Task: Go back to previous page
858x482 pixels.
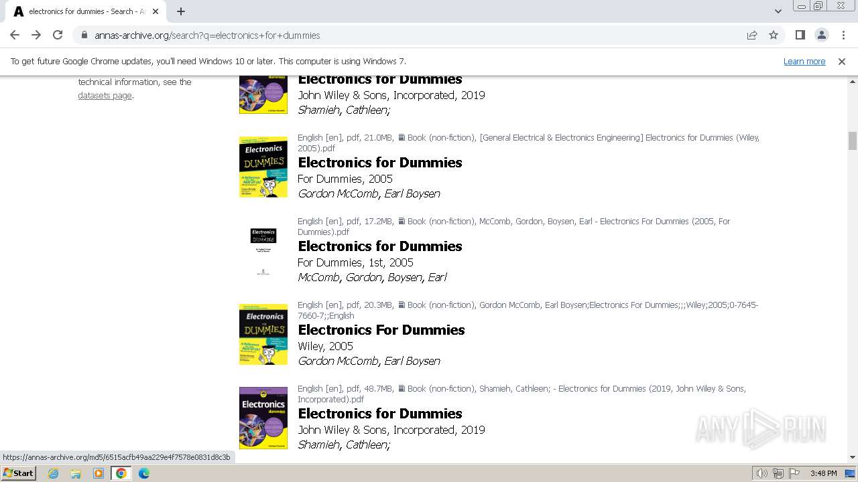Action: coord(15,35)
